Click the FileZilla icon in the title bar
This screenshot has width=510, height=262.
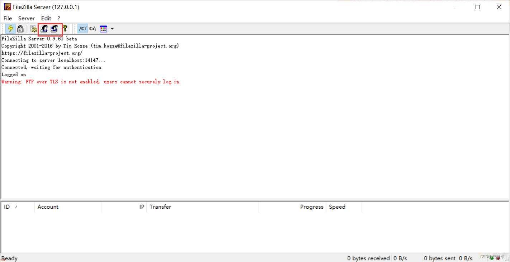pos(7,7)
